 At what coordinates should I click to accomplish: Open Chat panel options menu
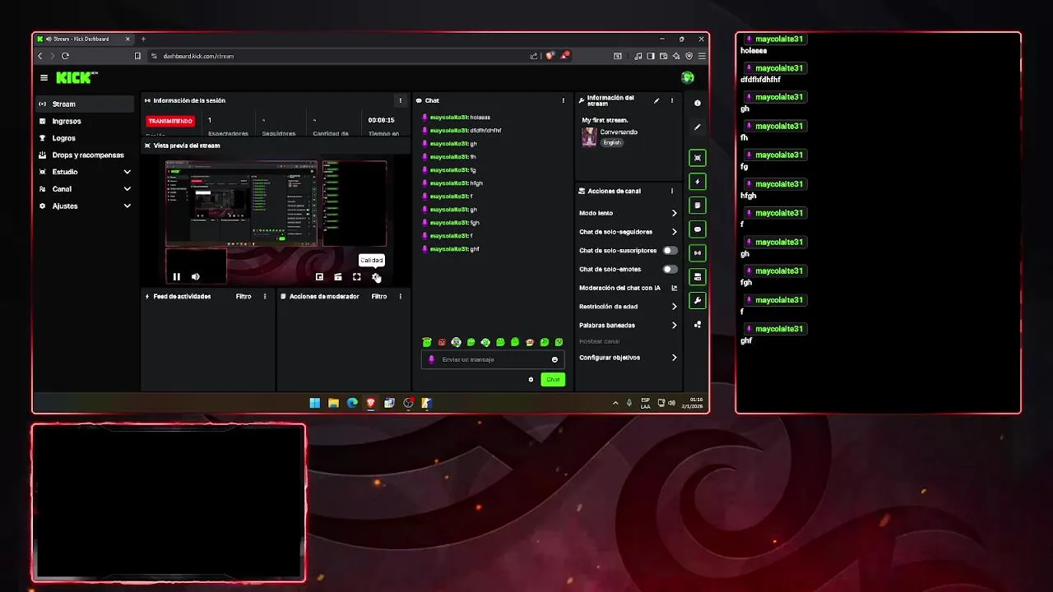click(x=564, y=100)
